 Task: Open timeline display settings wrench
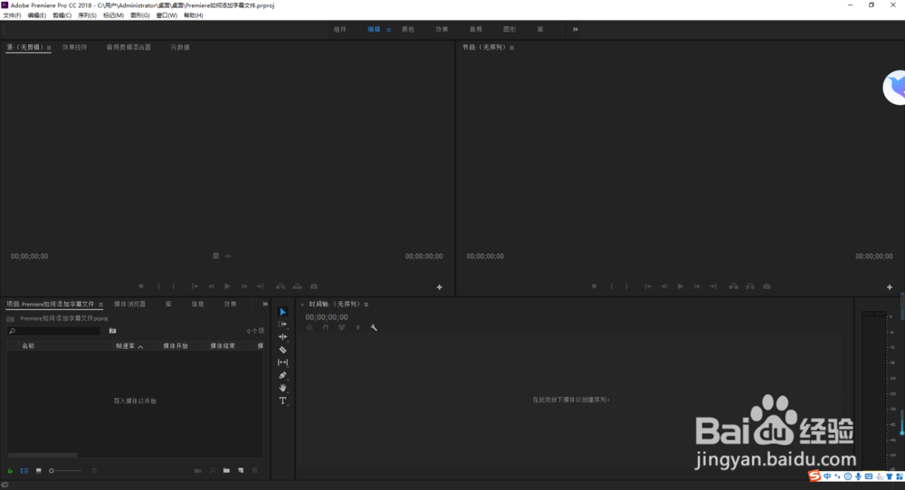374,327
